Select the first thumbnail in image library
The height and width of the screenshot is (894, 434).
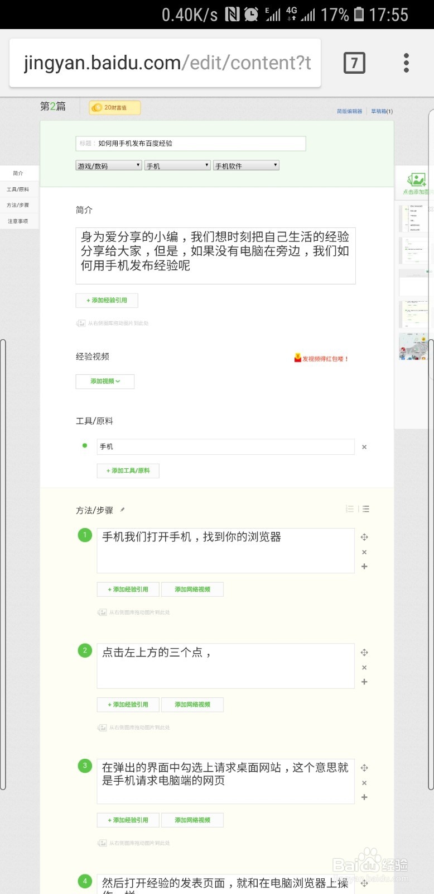[x=413, y=218]
